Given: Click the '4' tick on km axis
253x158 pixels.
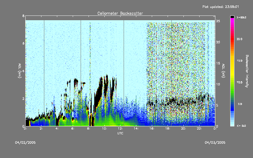Looking at the screenshot, I should click(x=23, y=71).
